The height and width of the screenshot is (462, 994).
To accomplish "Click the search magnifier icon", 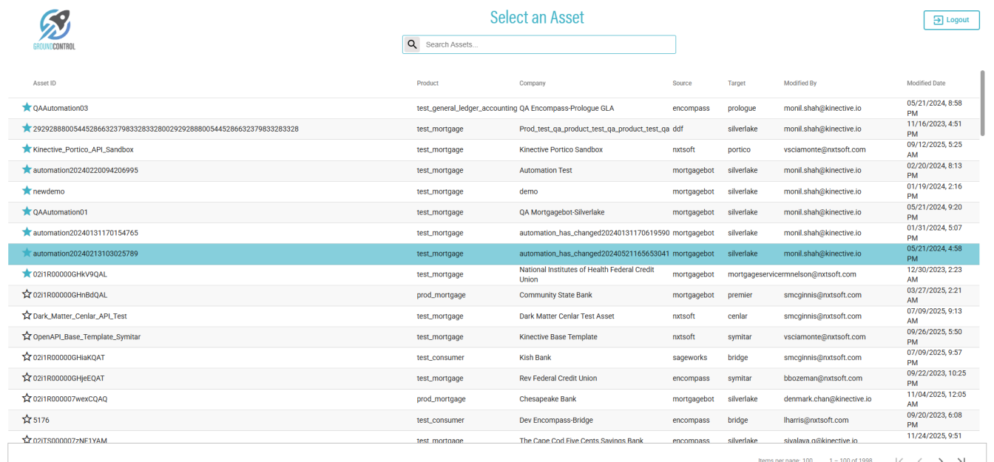I will (413, 44).
